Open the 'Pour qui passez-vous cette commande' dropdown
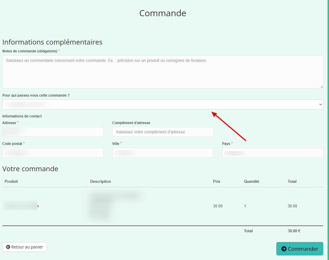 (162, 104)
